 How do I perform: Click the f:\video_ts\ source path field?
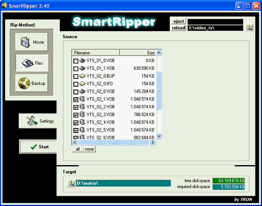[x=215, y=28]
